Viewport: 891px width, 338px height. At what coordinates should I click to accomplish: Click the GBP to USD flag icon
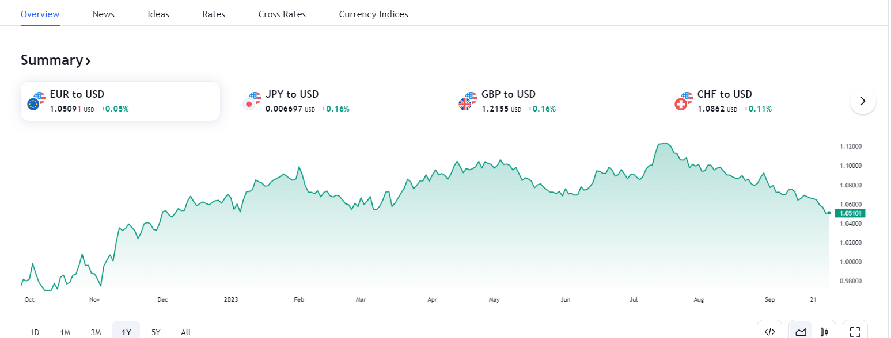(x=468, y=101)
